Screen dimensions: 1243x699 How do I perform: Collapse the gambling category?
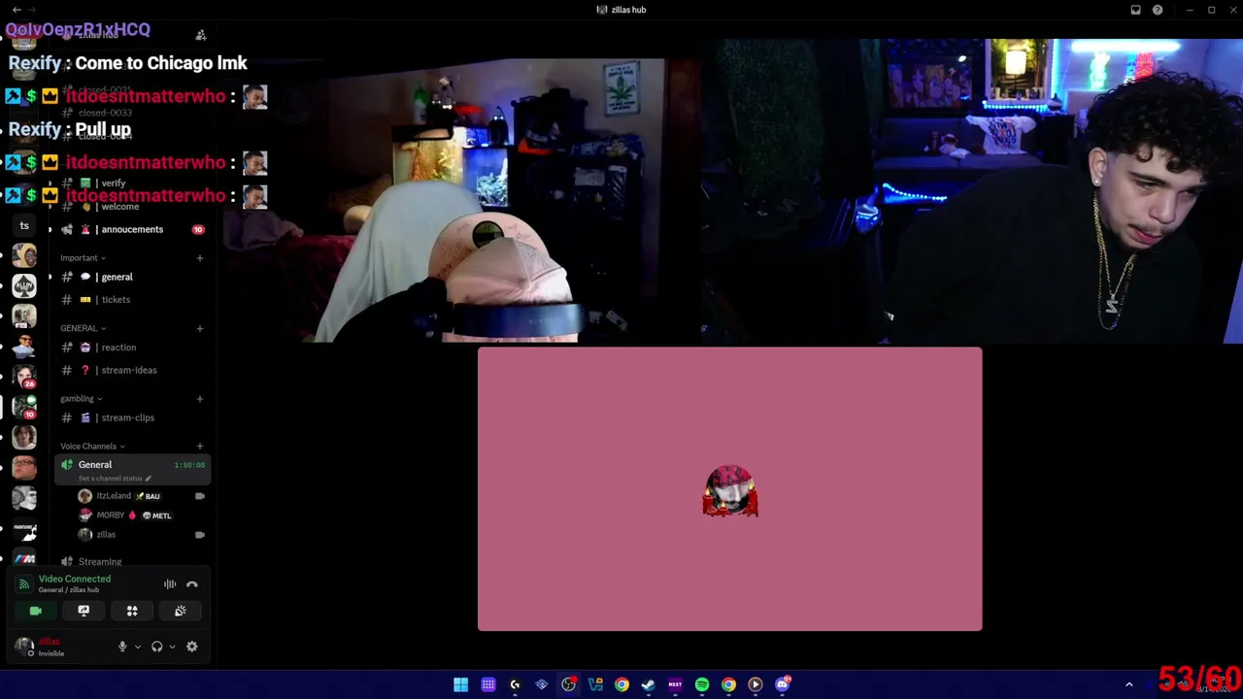pyautogui.click(x=81, y=398)
